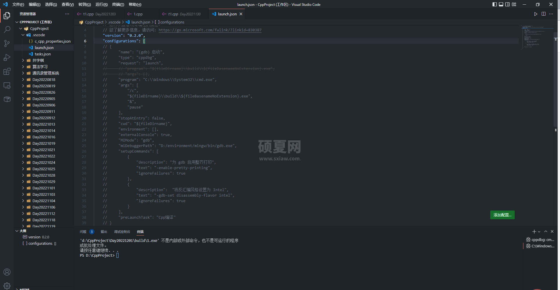Open the 帮助(H) menu

(x=135, y=4)
